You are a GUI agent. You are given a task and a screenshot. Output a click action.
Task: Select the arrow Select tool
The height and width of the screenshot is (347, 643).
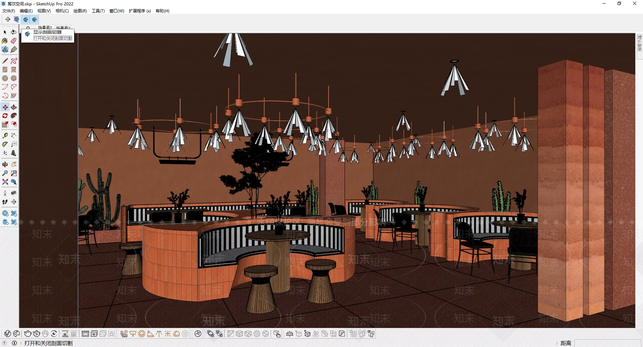click(5, 32)
